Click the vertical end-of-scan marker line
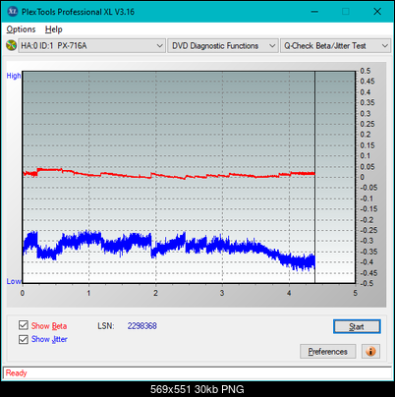 point(314,177)
